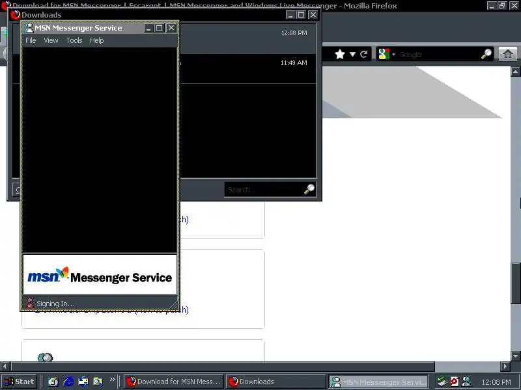The width and height of the screenshot is (521, 390).
Task: Click the Google search engine icon
Action: [x=384, y=54]
